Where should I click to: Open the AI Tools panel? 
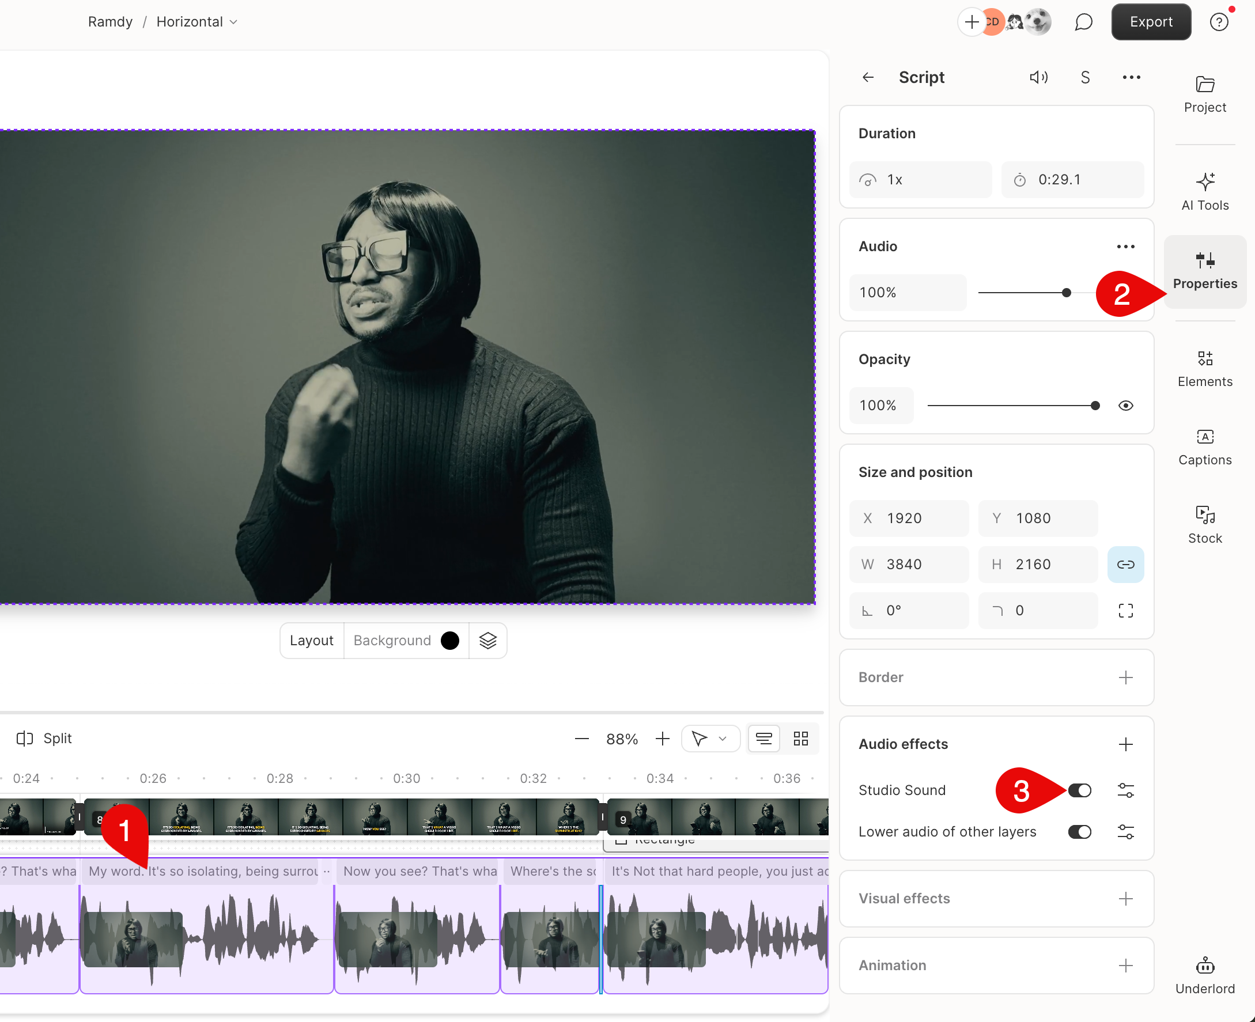pos(1204,190)
